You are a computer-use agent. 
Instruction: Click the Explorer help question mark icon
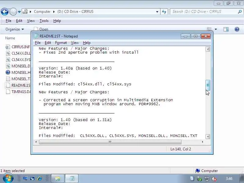click(x=237, y=29)
